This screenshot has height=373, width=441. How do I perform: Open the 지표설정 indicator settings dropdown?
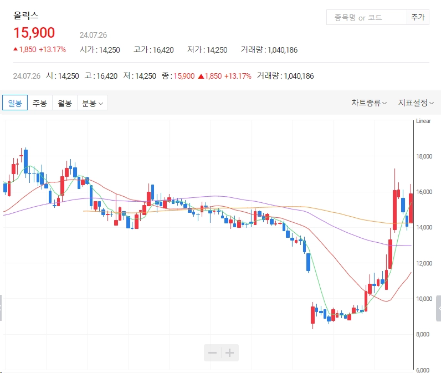pyautogui.click(x=416, y=103)
